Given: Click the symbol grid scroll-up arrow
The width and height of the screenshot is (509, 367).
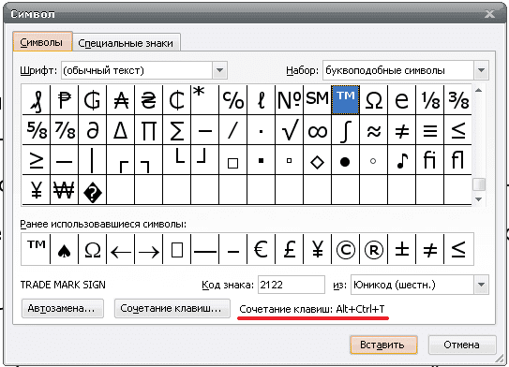Looking at the screenshot, I should tap(478, 91).
